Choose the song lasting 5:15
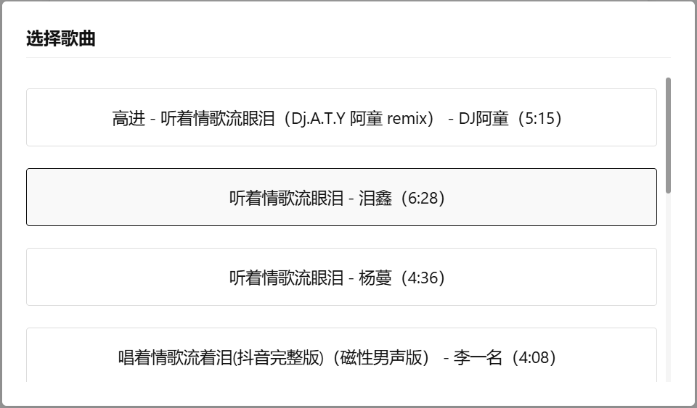The height and width of the screenshot is (408, 697). [341, 117]
